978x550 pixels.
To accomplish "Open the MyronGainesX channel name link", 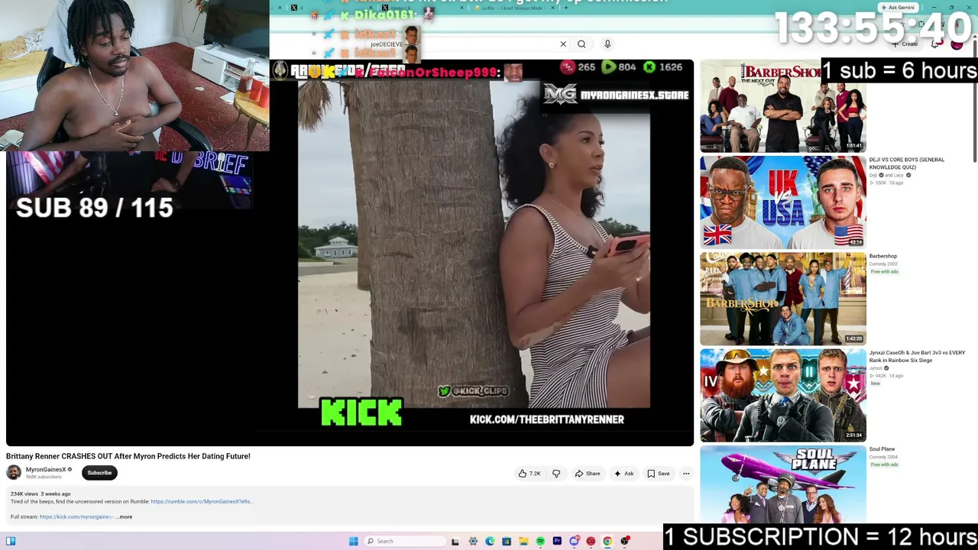I will click(46, 470).
